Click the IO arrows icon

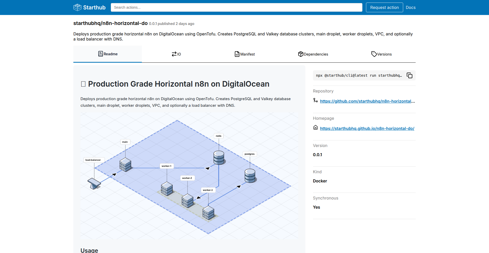(174, 54)
